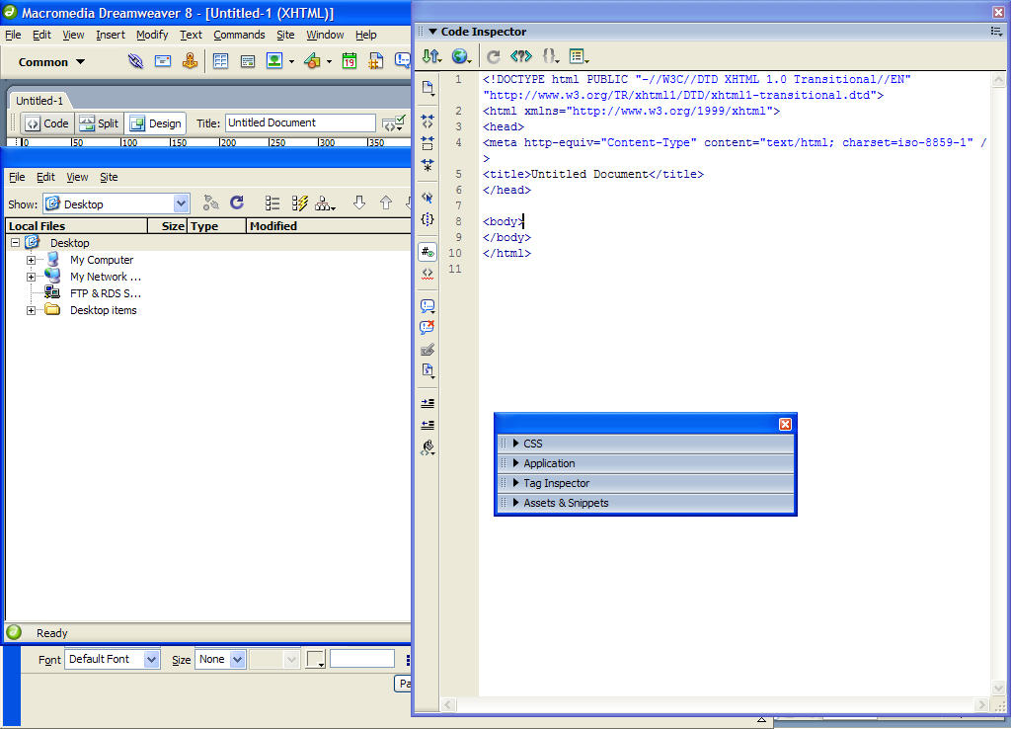Toggle Line Numbers in coding toolbar

click(x=428, y=252)
